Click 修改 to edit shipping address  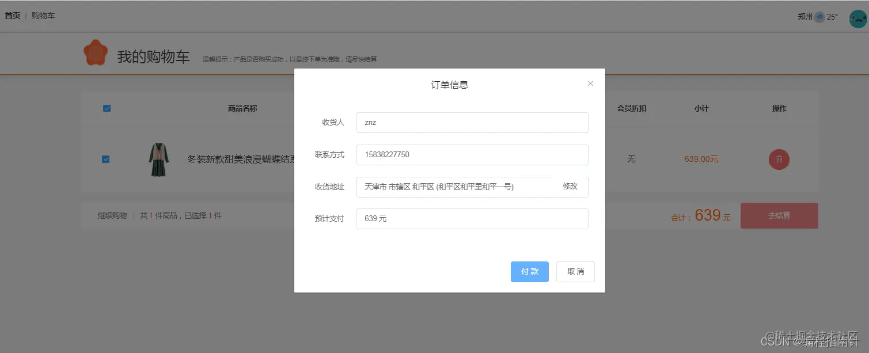point(570,187)
